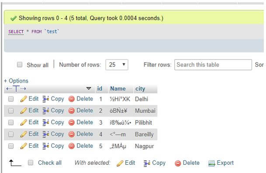Select the checkbox for row id 5

[x=11, y=146]
